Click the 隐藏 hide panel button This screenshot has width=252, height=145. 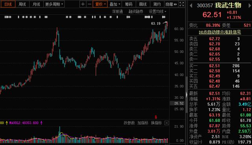click(171, 4)
